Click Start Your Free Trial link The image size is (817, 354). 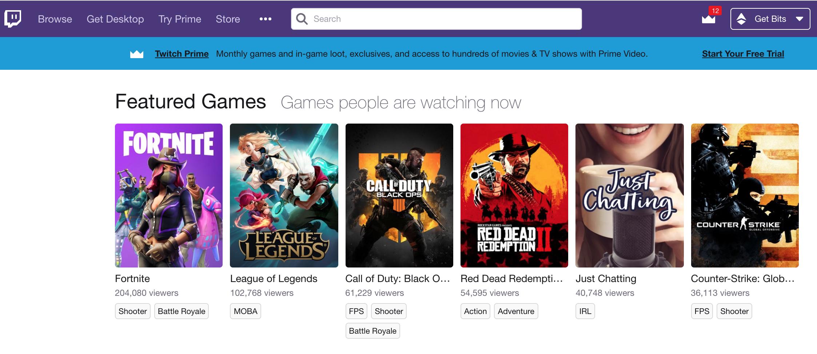(x=743, y=54)
